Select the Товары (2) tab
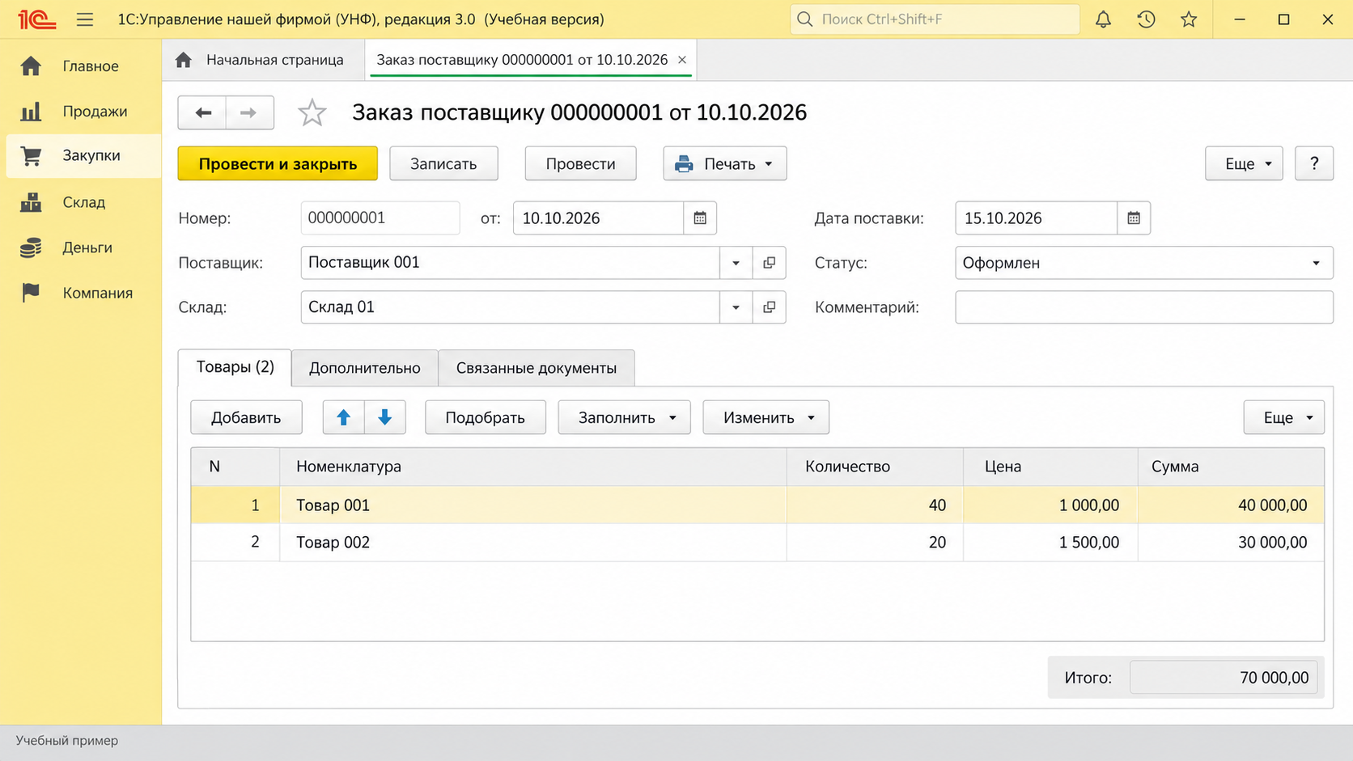Viewport: 1353px width, 761px height. point(235,367)
